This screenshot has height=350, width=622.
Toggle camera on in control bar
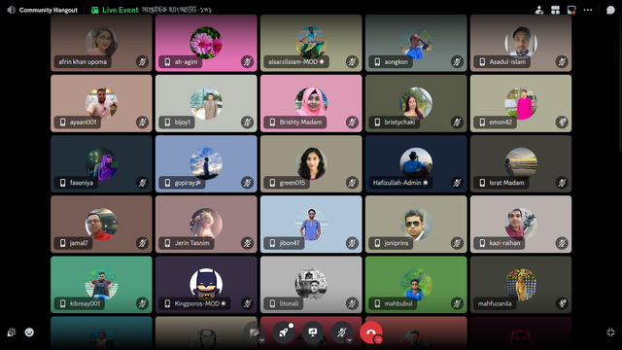pos(254,332)
